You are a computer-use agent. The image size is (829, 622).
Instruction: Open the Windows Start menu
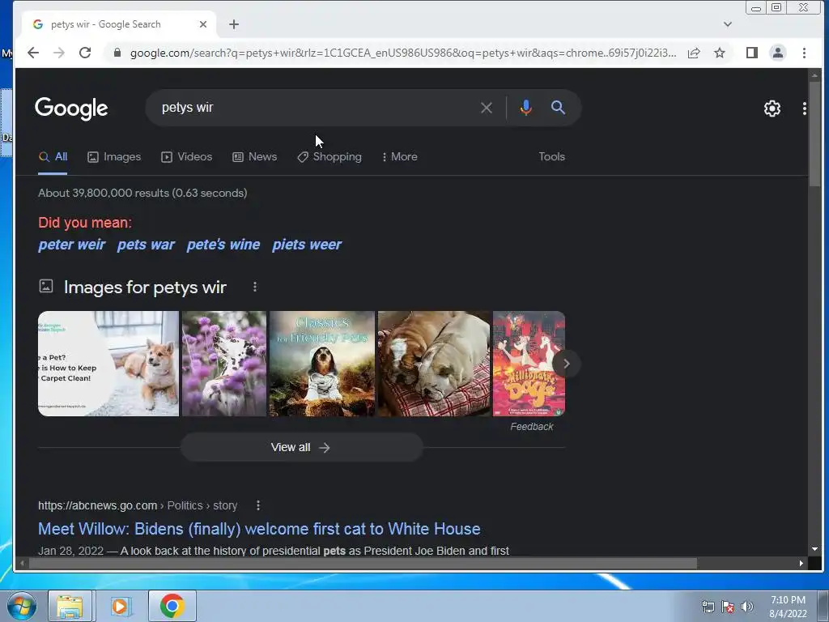coord(22,606)
